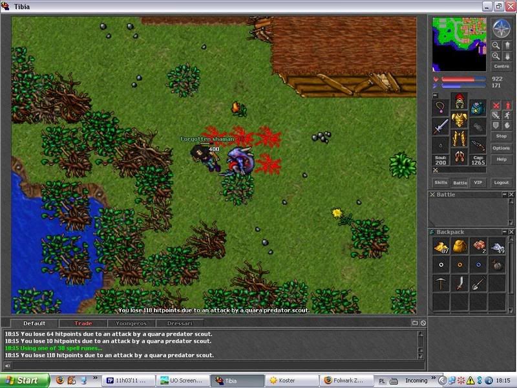Minimize the Backpack panel
The image size is (517, 388).
pos(505,232)
